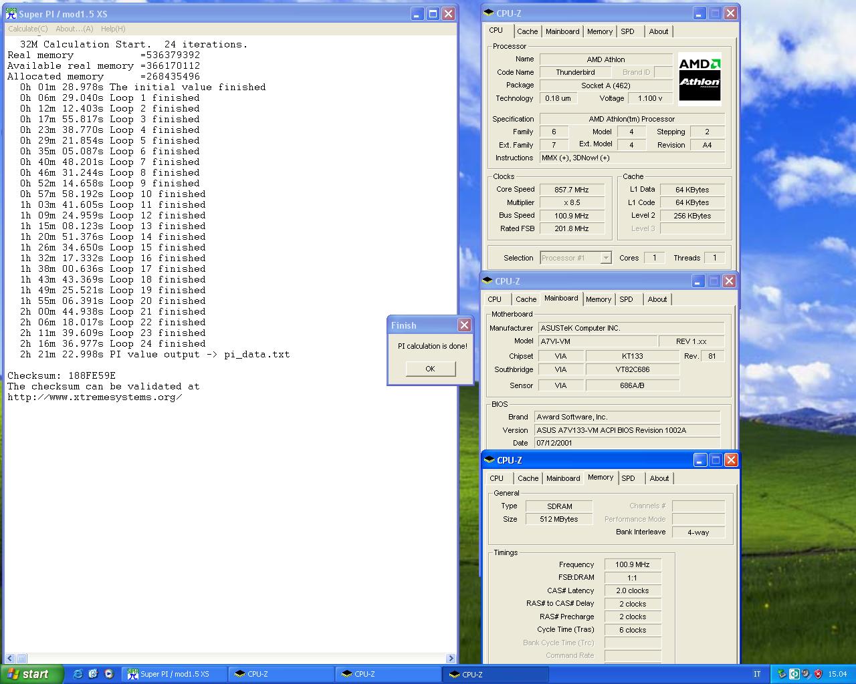Click the BIOS date 07/12/2001 field

[x=627, y=443]
